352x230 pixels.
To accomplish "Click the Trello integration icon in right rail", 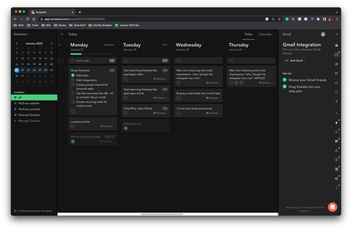I will [x=336, y=141].
